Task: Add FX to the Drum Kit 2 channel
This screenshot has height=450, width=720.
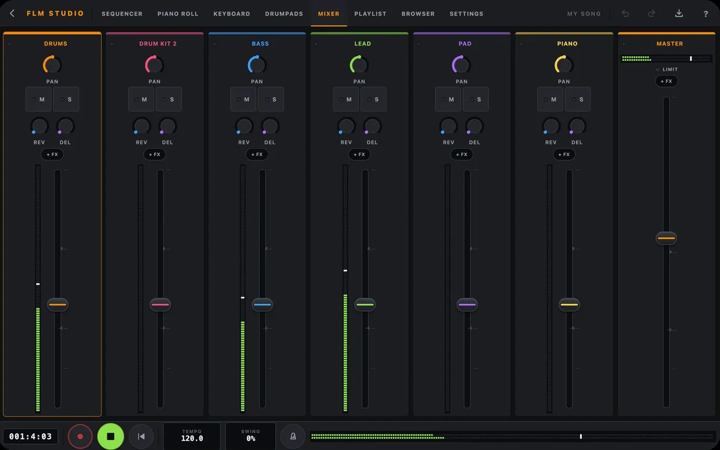Action: pyautogui.click(x=154, y=154)
